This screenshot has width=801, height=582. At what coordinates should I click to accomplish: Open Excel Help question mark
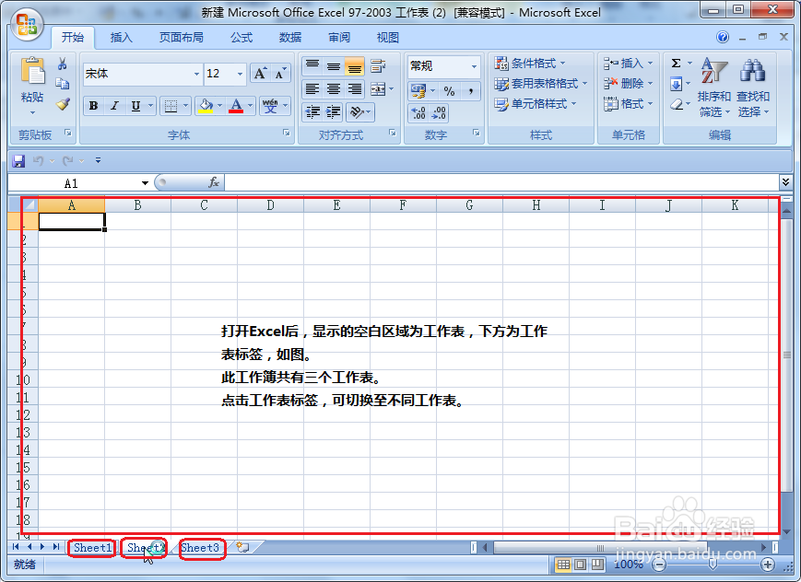[723, 37]
